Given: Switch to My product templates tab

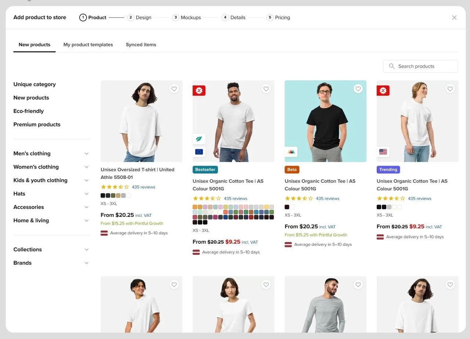Looking at the screenshot, I should click(88, 45).
